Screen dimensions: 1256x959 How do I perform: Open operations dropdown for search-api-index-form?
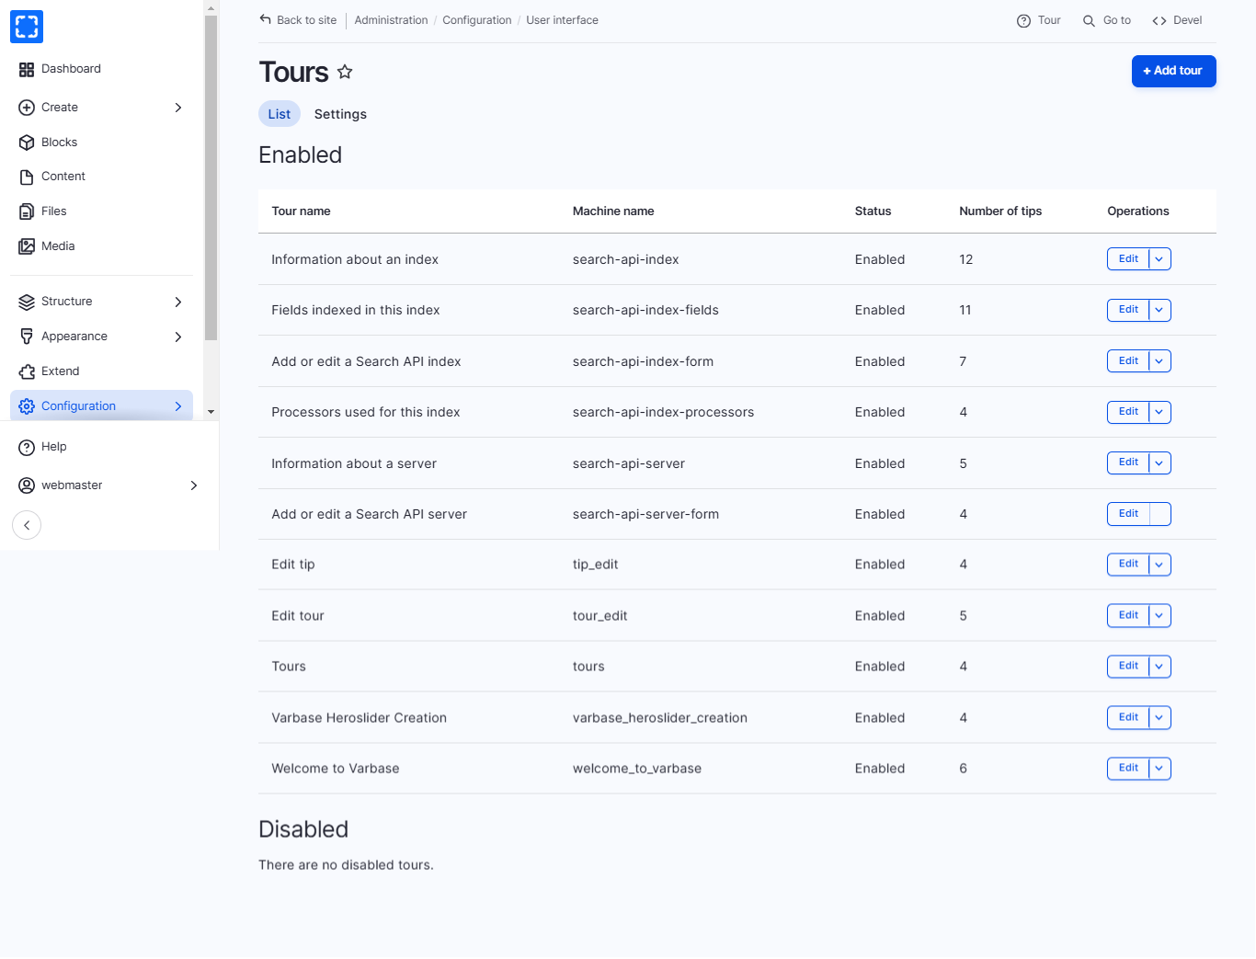pyautogui.click(x=1159, y=361)
